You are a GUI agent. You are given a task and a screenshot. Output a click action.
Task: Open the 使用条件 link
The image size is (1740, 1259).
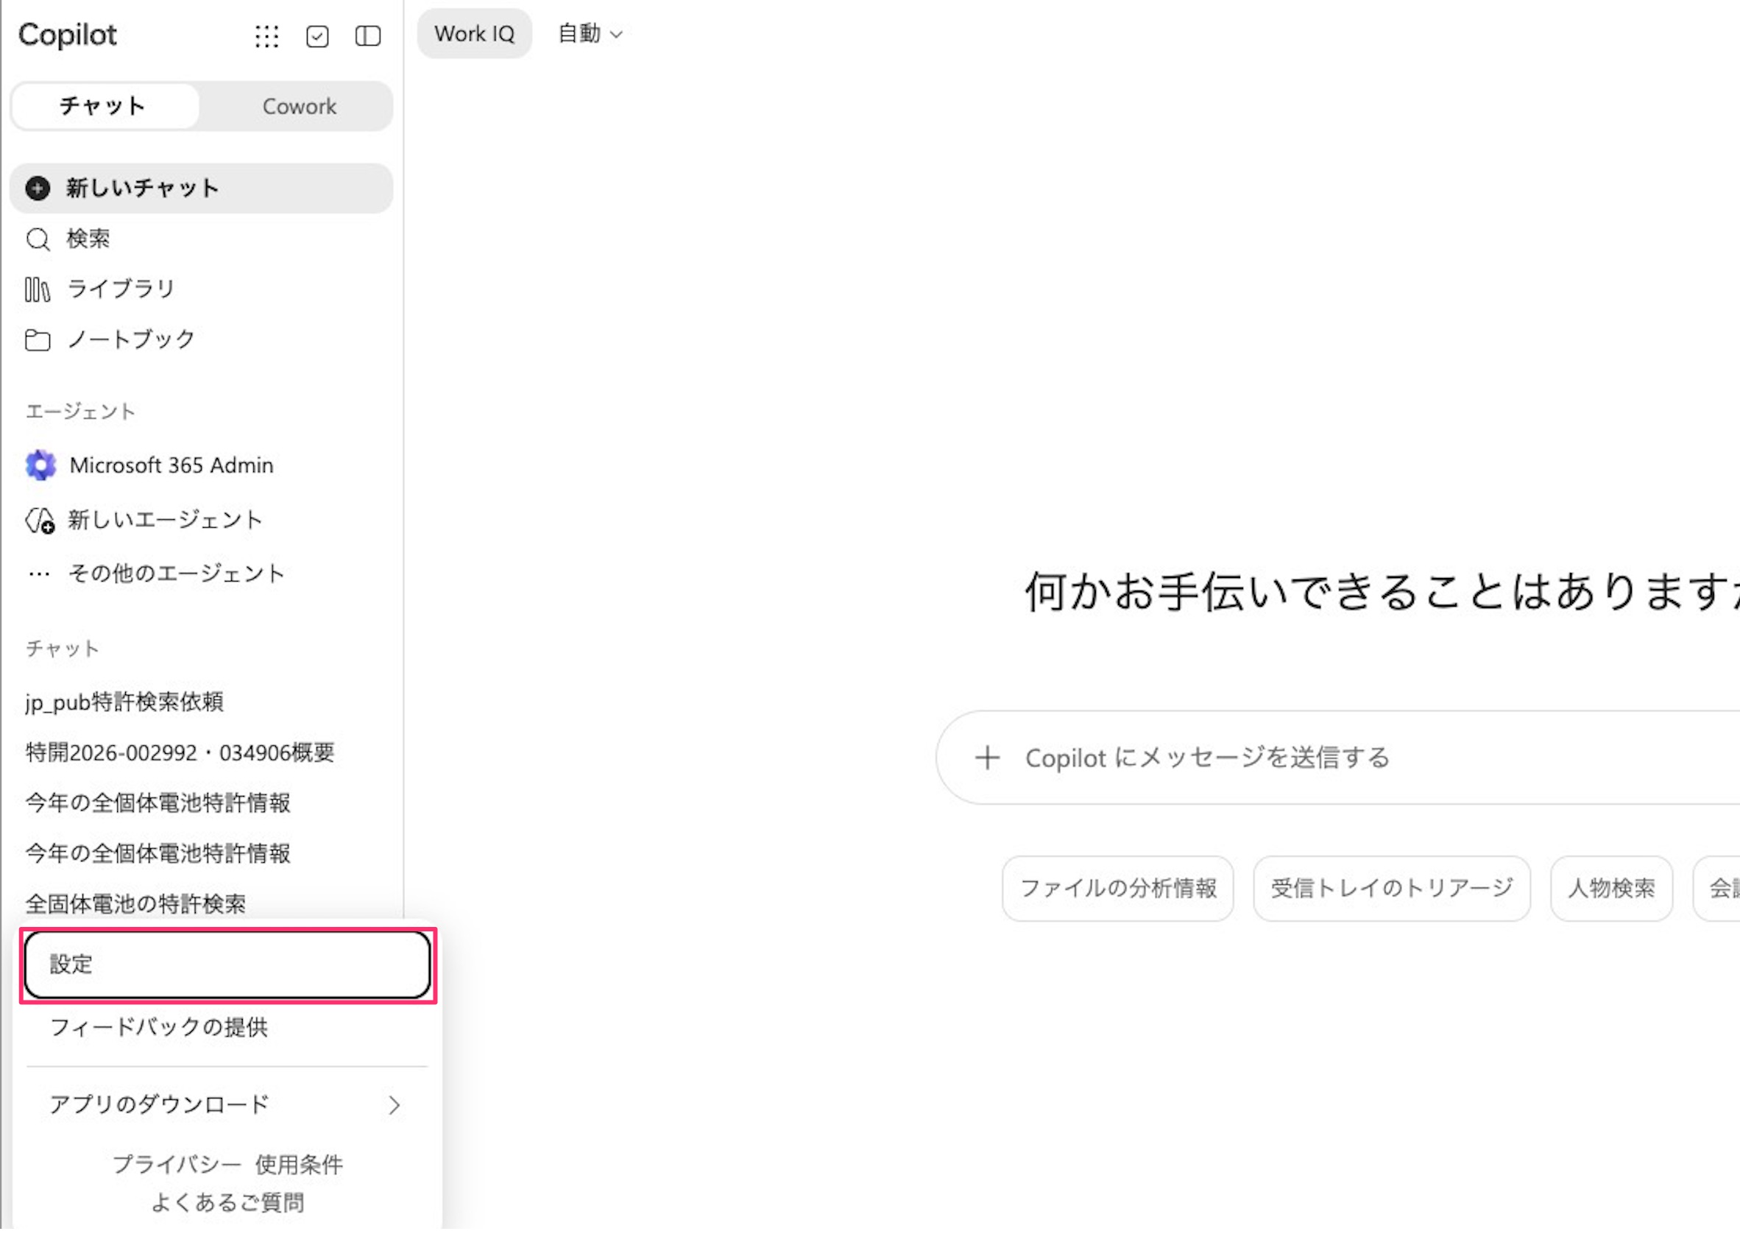pos(298,1164)
